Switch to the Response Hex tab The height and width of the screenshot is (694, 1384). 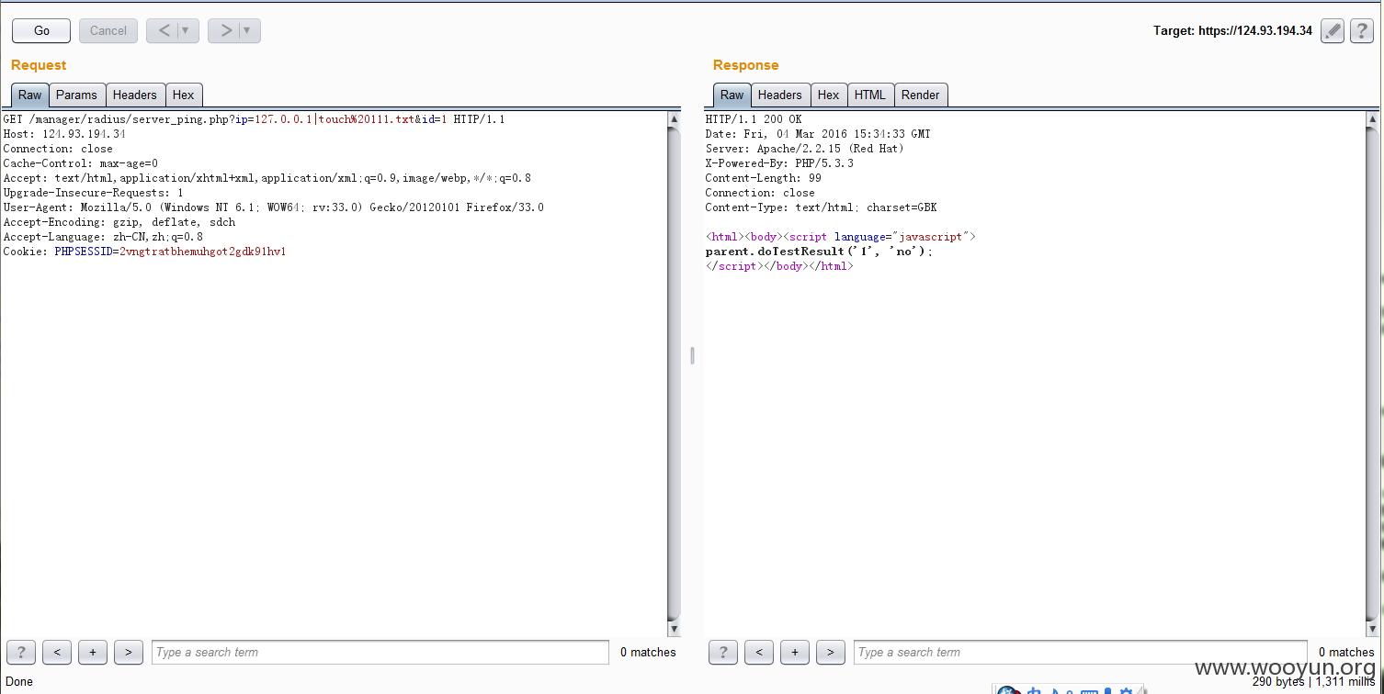pos(829,95)
